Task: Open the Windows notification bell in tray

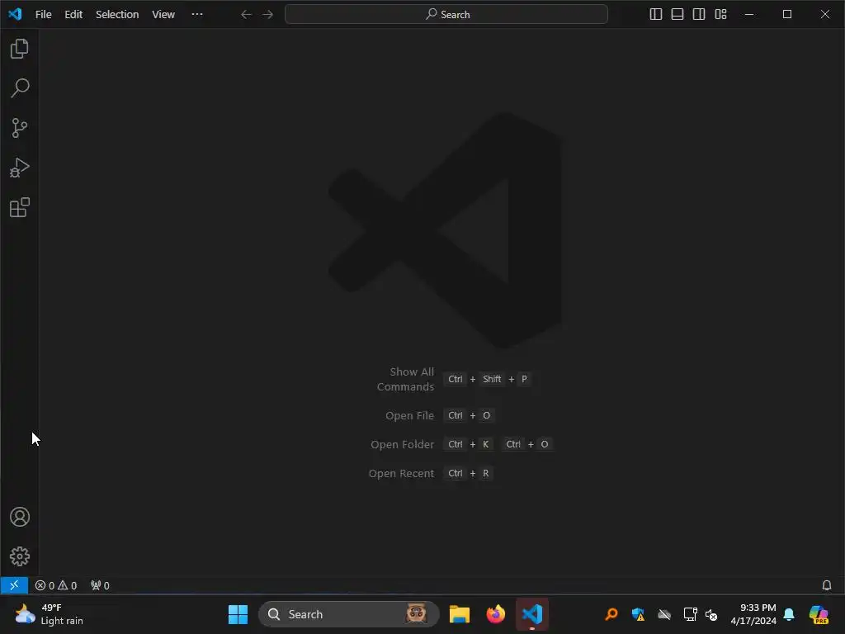Action: (789, 614)
